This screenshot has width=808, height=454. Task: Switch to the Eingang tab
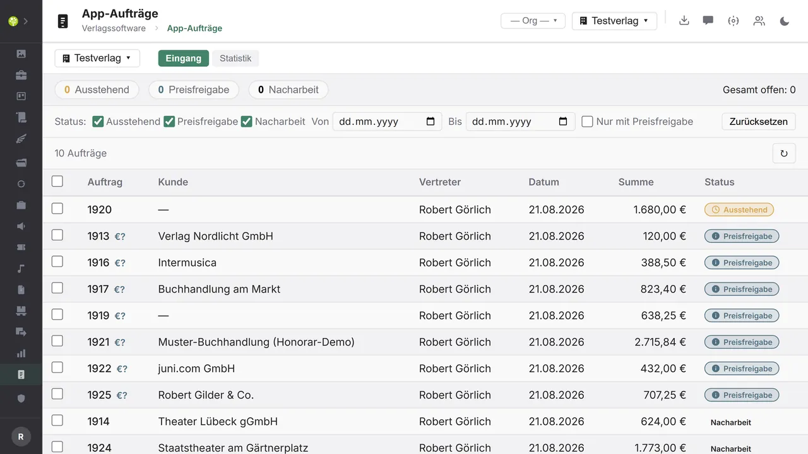(184, 58)
